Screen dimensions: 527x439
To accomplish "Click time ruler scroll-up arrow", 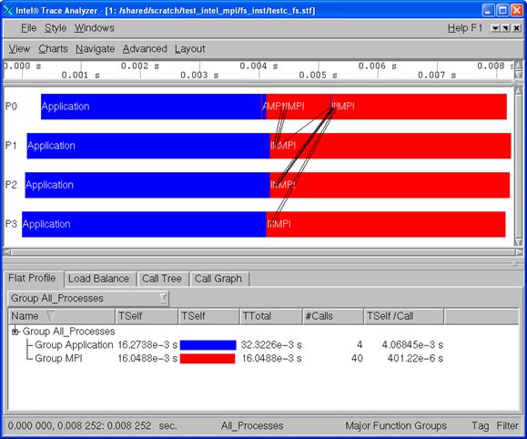I will 519,65.
